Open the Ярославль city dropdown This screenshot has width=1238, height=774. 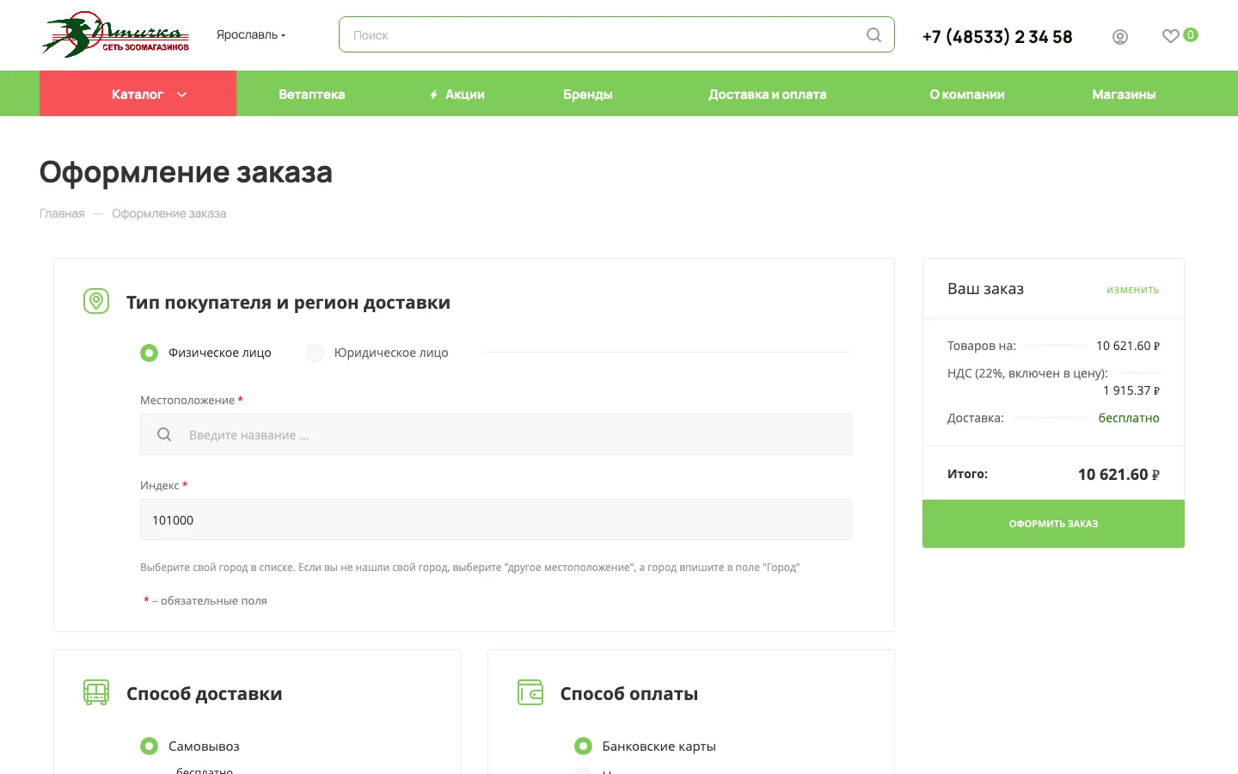coord(251,34)
